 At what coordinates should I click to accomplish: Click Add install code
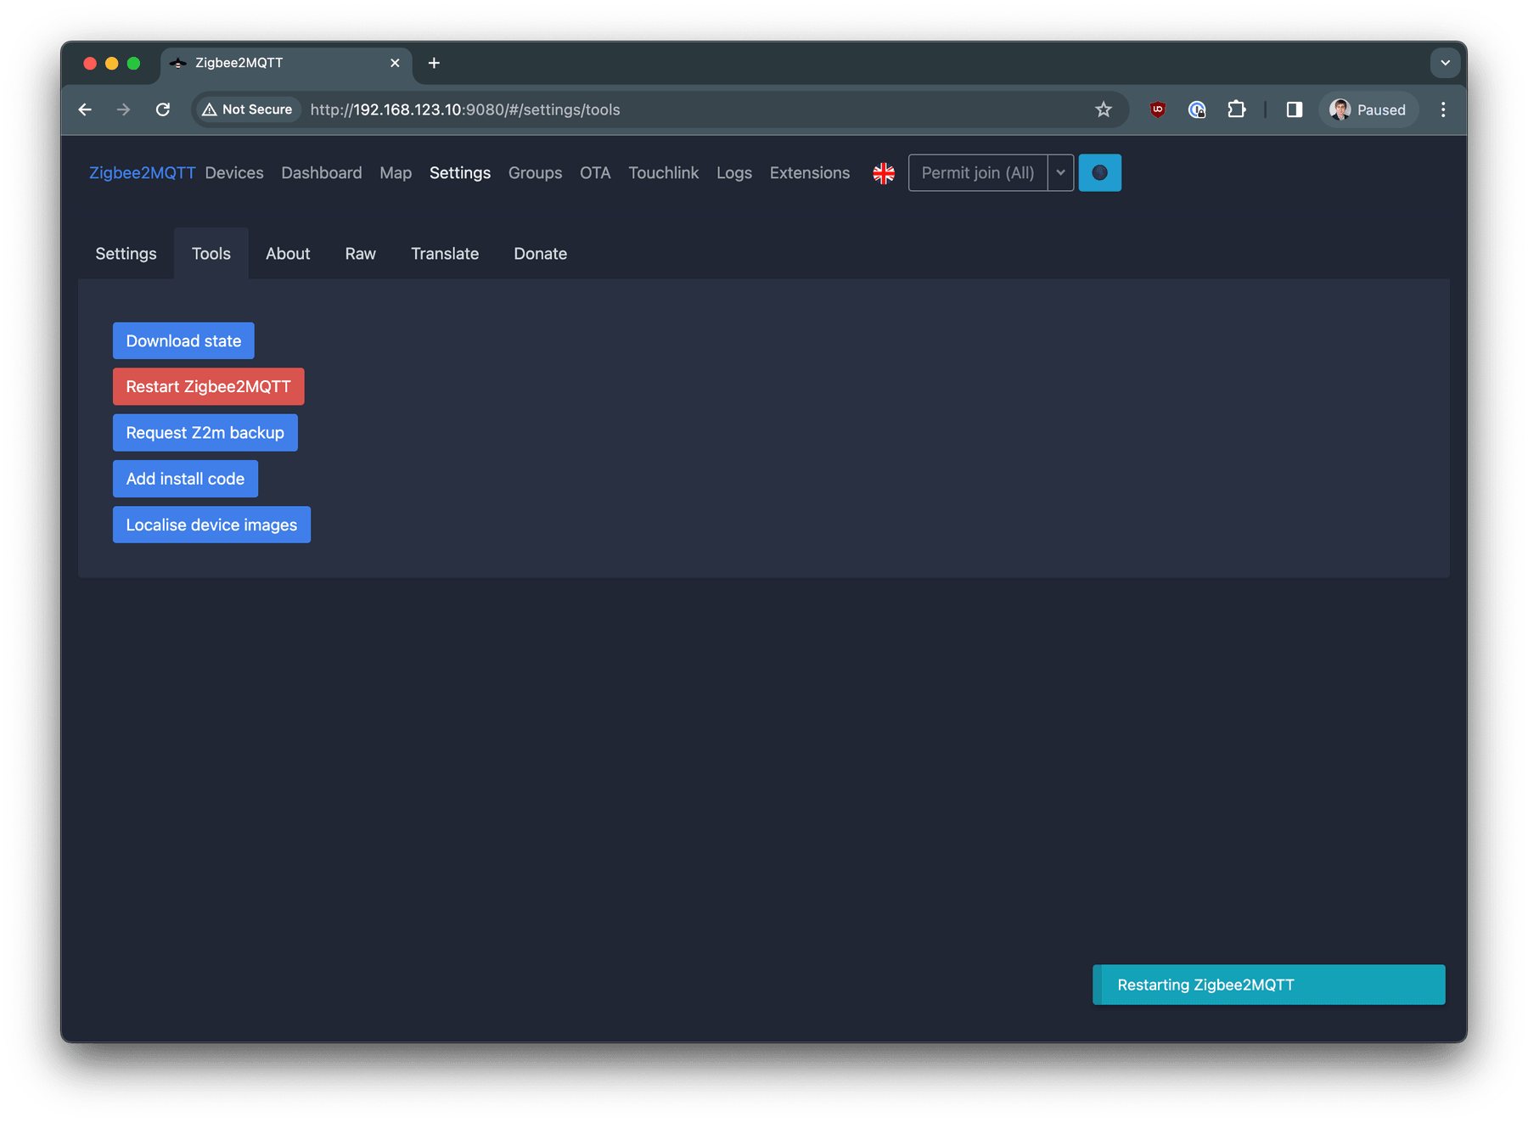click(185, 478)
